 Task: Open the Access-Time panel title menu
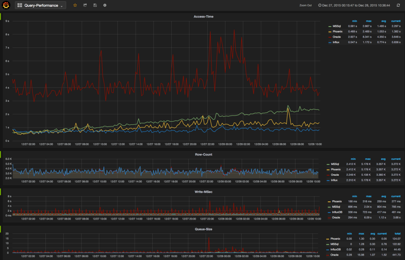pos(204,17)
